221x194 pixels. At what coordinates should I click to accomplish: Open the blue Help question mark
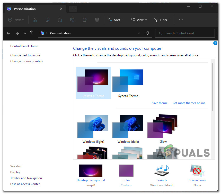click(215, 43)
